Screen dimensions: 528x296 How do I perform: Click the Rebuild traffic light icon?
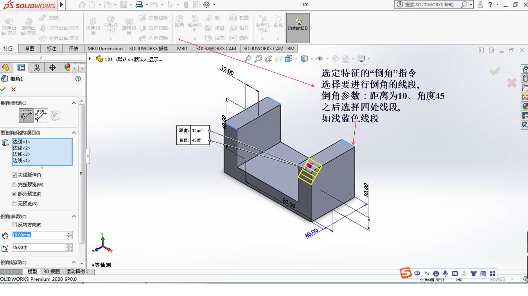point(186,5)
